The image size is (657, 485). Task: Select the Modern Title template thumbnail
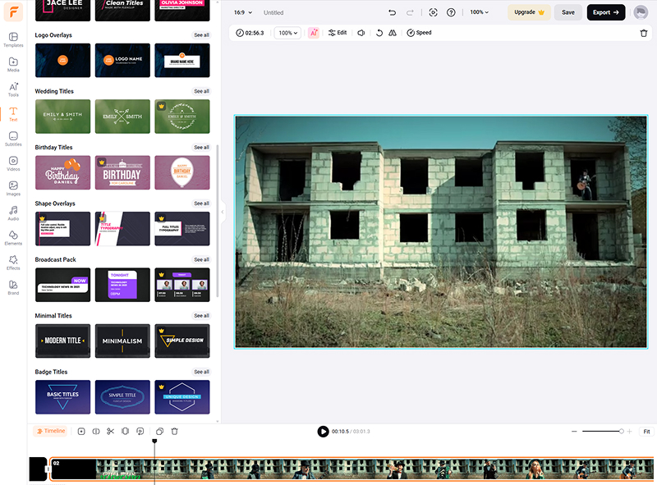(63, 341)
